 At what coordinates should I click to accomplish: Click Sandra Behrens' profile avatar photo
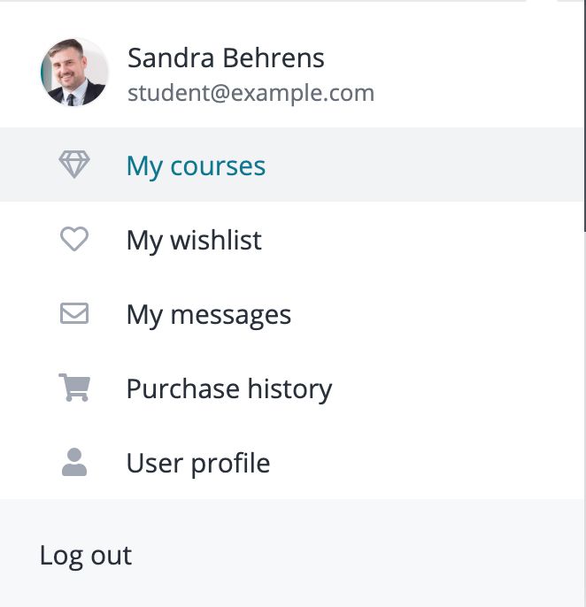pos(74,72)
